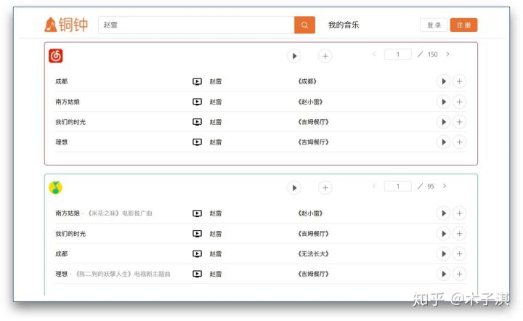The height and width of the screenshot is (321, 523).
Task: Click song title 成都 in QQ Music panel
Action: coord(61,253)
